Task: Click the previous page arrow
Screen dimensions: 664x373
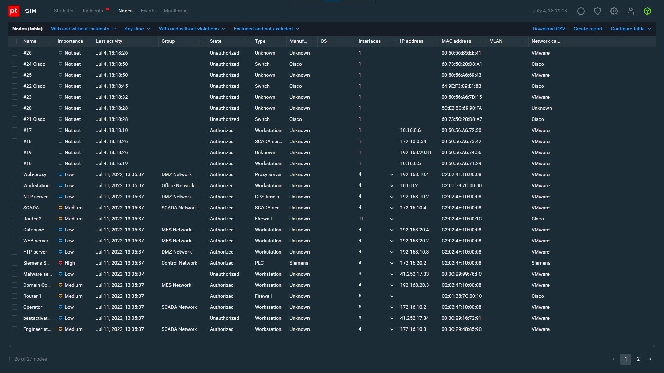Action: (614, 359)
